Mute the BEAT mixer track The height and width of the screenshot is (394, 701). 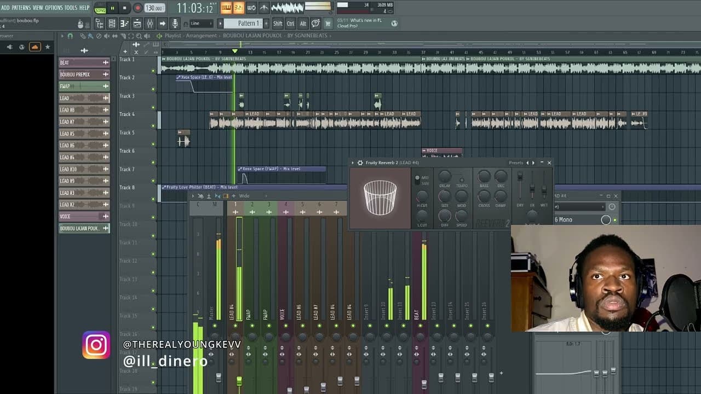pyautogui.click(x=420, y=326)
